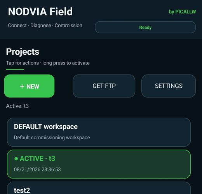This screenshot has height=194, width=202.
Task: Click Default commissioning workspace description text
Action: coord(52,137)
